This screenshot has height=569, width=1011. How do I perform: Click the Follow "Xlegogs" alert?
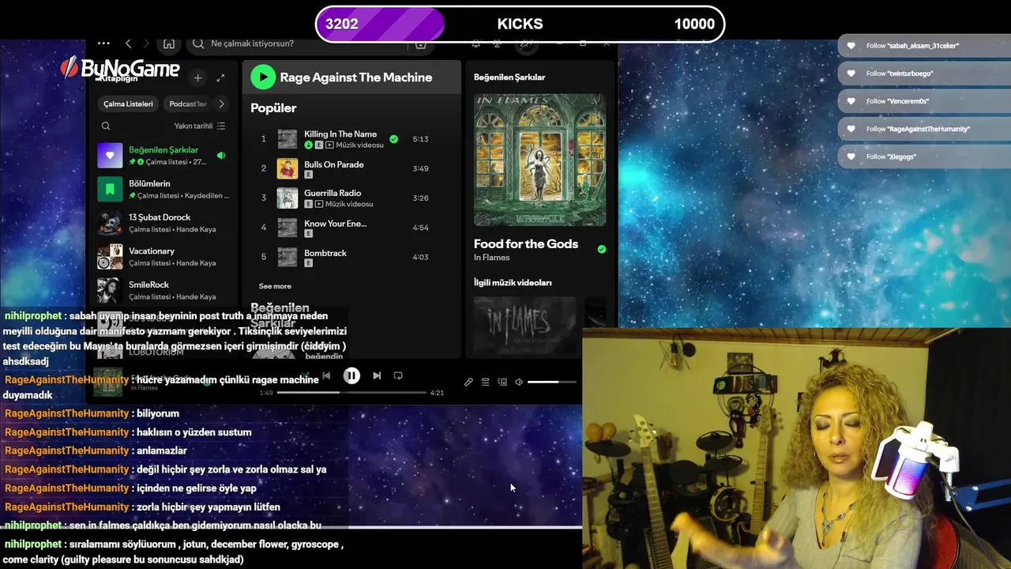pos(924,156)
